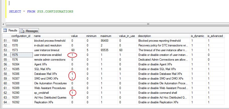229x109 pixels.
Task: Click the 'Ole Automation Procedures' name cell
Action: point(52,83)
